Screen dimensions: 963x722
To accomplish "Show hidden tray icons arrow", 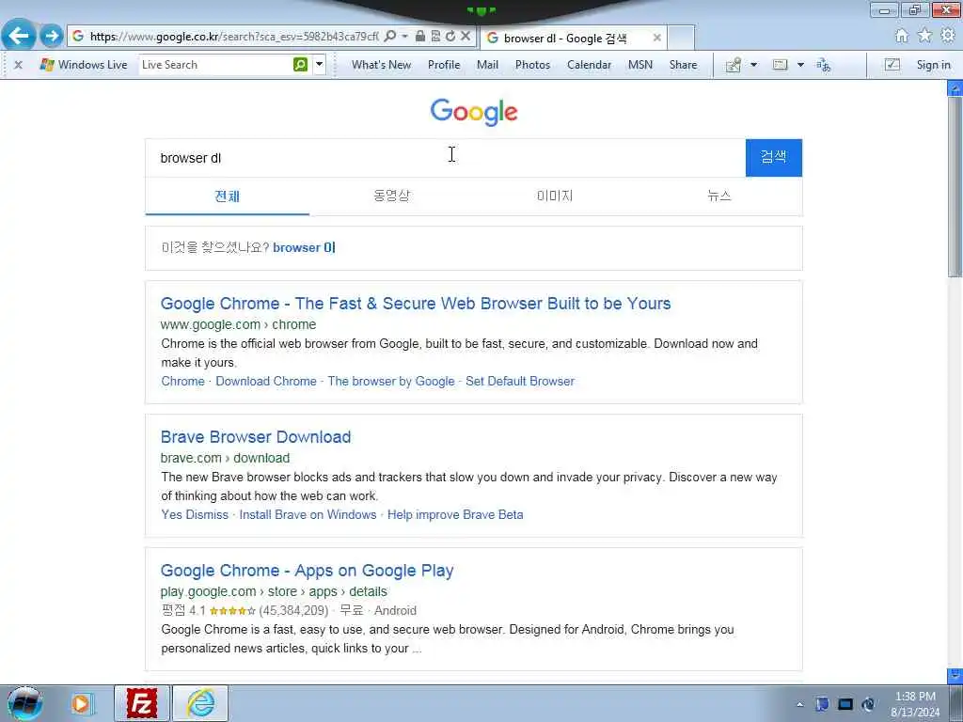I will point(799,705).
